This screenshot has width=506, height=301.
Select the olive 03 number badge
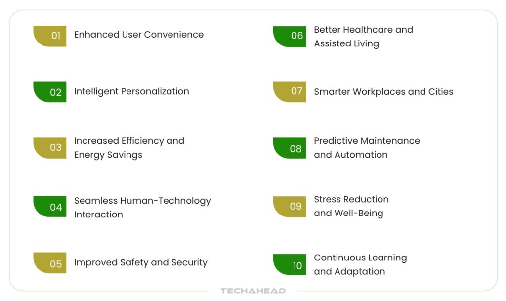pyautogui.click(x=50, y=148)
